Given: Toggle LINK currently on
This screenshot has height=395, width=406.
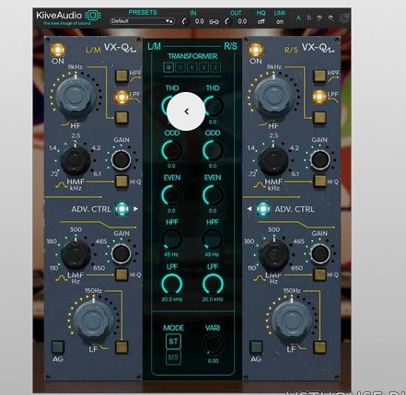Looking at the screenshot, I should pos(280,21).
